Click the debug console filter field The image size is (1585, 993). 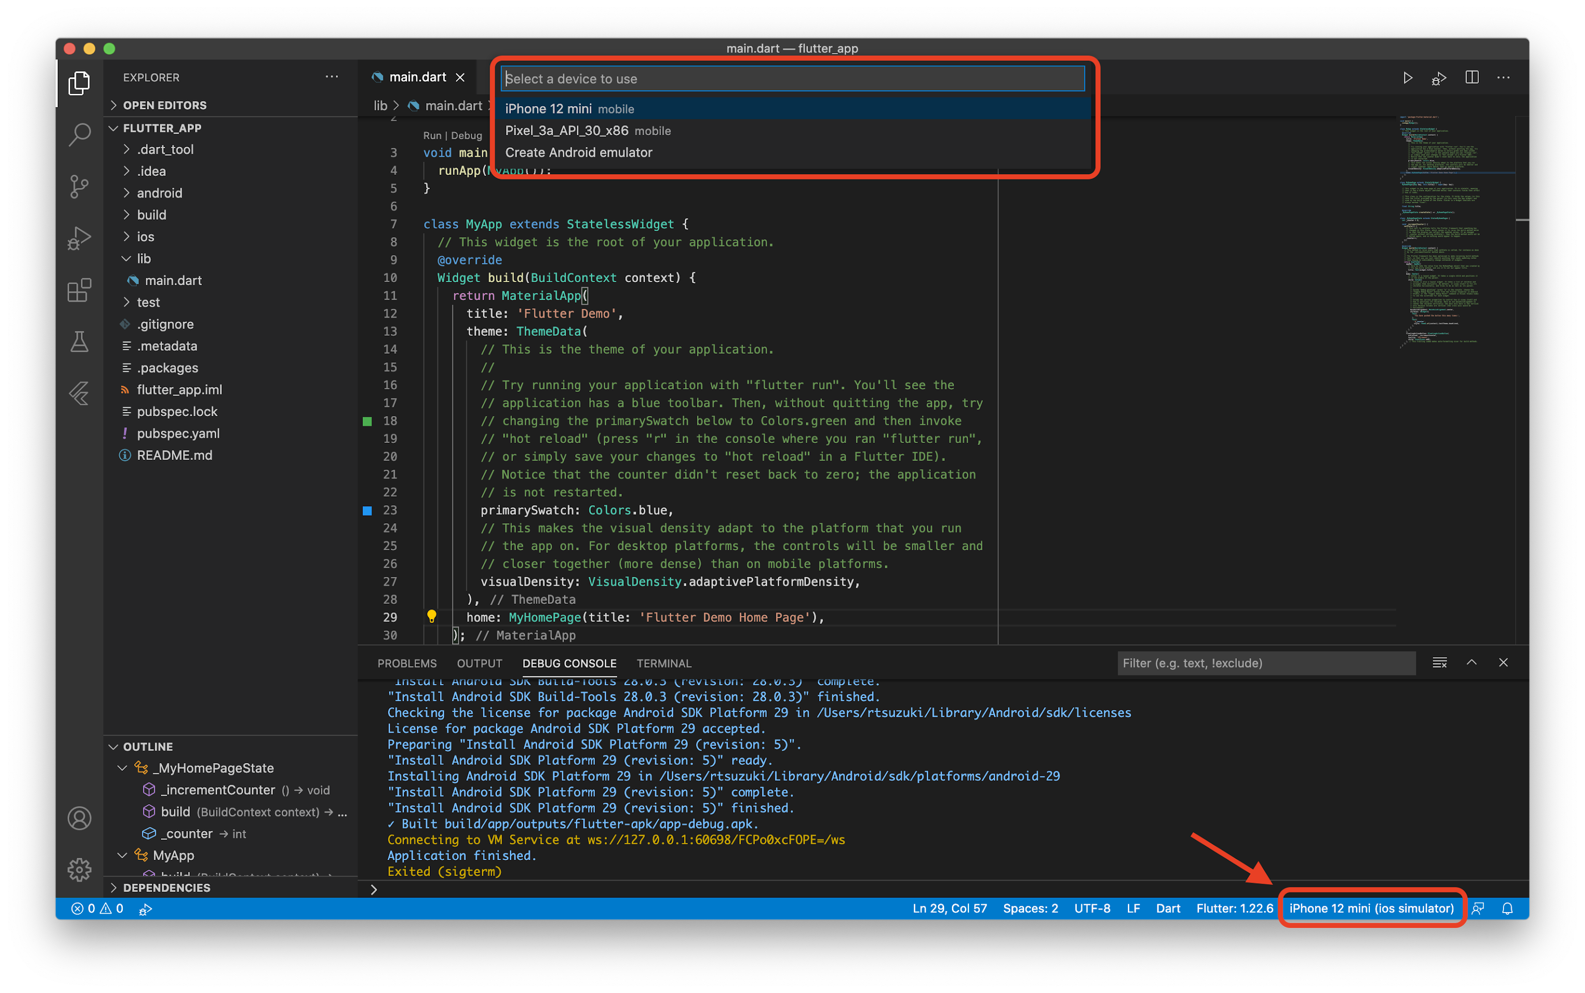[1266, 664]
